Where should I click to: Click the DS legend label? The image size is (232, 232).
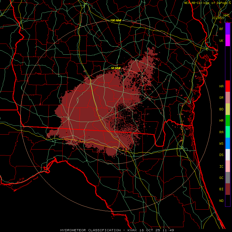221,155
